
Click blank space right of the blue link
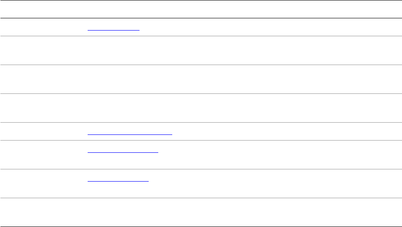click(283, 131)
